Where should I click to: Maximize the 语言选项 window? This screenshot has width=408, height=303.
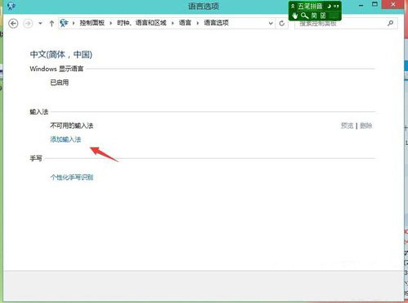click(x=375, y=4)
